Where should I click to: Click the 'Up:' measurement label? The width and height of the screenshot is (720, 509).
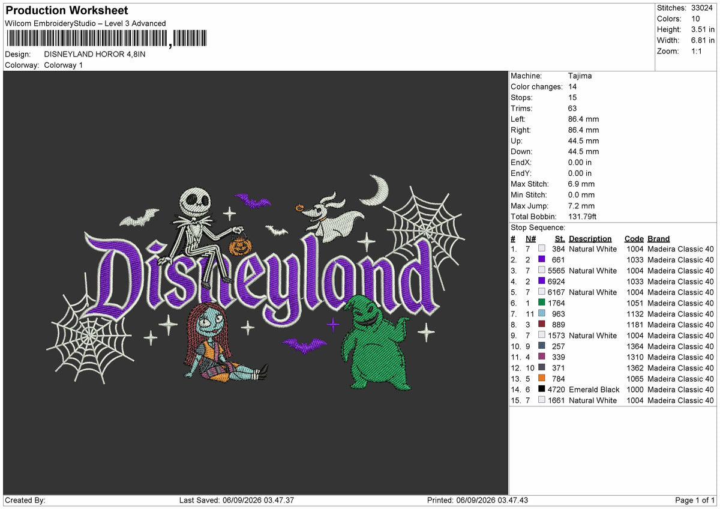tap(517, 141)
